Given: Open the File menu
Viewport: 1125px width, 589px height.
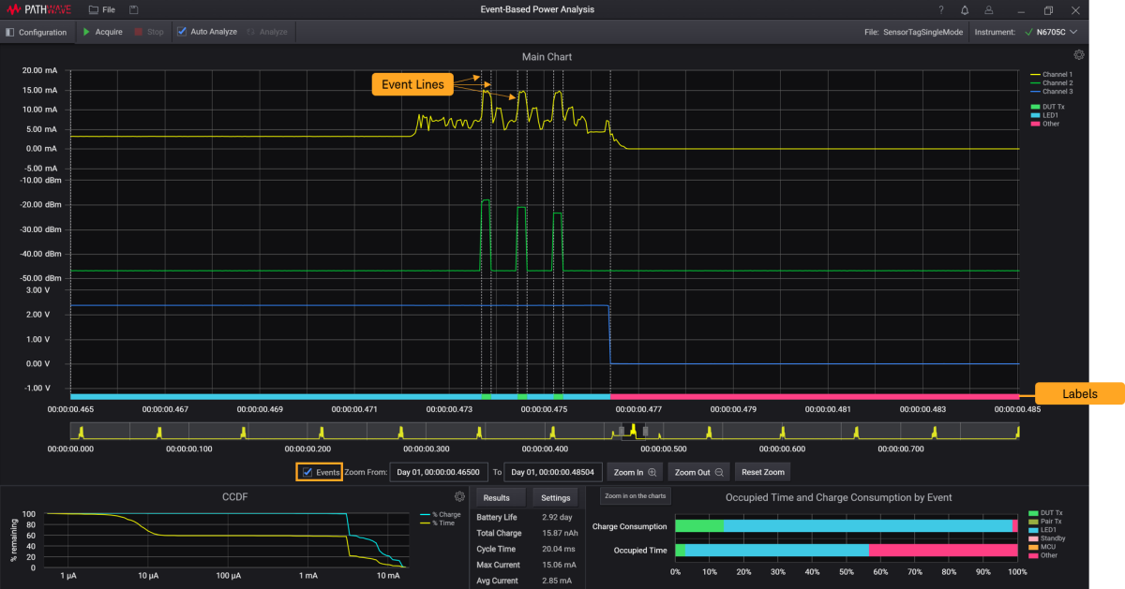Looking at the screenshot, I should click(102, 10).
